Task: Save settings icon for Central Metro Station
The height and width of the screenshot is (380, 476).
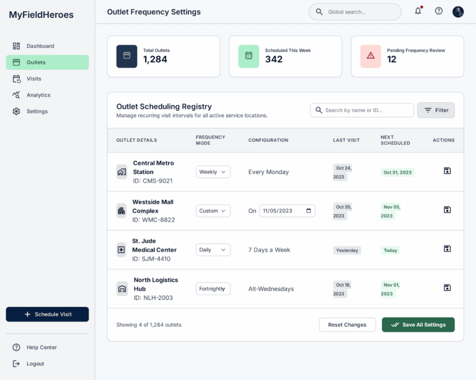Action: coord(447,171)
